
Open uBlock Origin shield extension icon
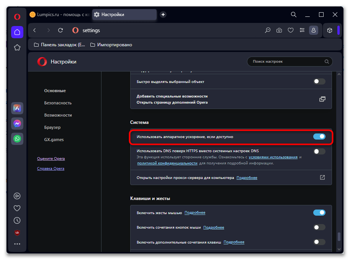tap(17, 232)
